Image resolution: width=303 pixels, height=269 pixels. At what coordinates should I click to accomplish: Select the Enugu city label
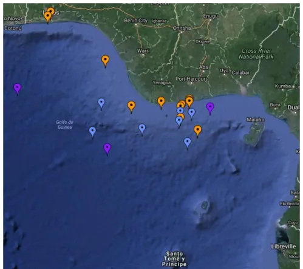coord(211,16)
